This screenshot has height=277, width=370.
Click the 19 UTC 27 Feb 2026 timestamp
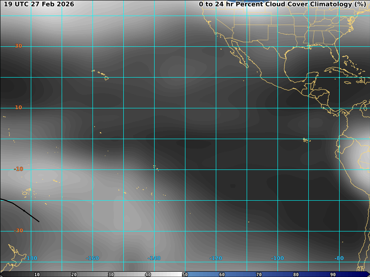click(x=39, y=5)
